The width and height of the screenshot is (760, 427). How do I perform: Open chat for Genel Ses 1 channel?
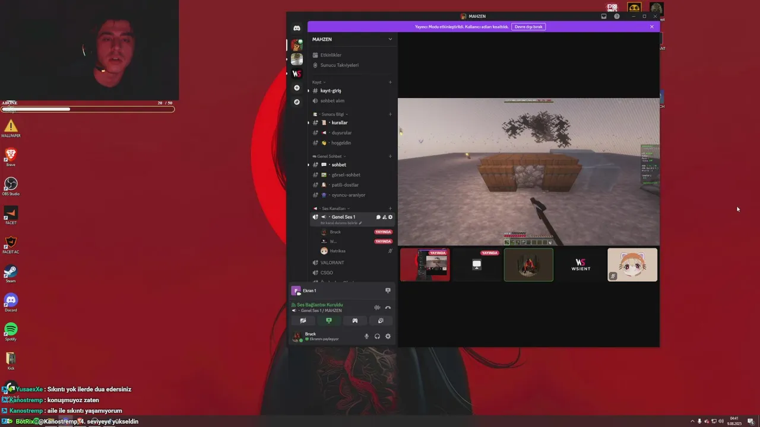click(378, 217)
